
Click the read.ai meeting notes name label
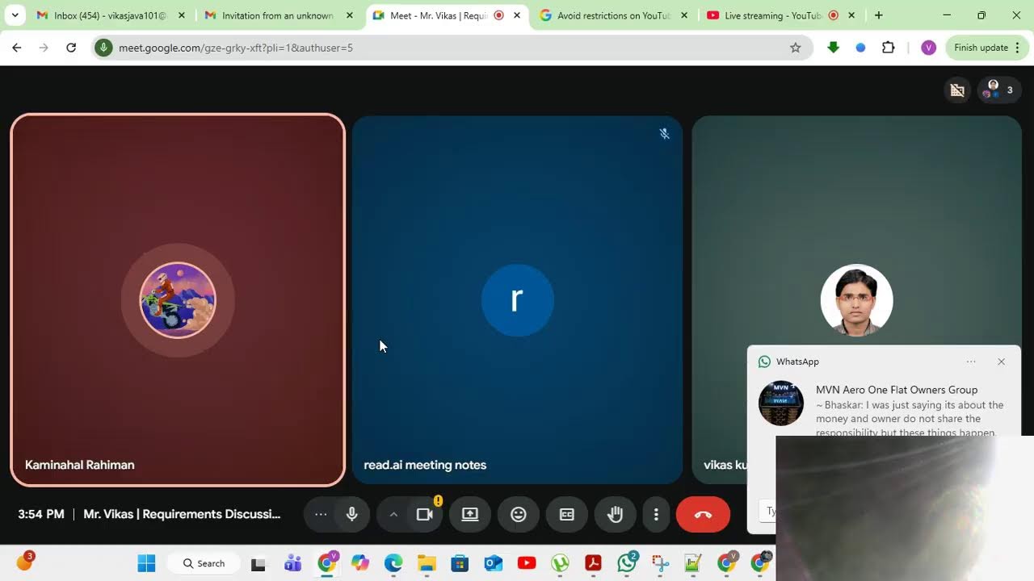tap(425, 465)
